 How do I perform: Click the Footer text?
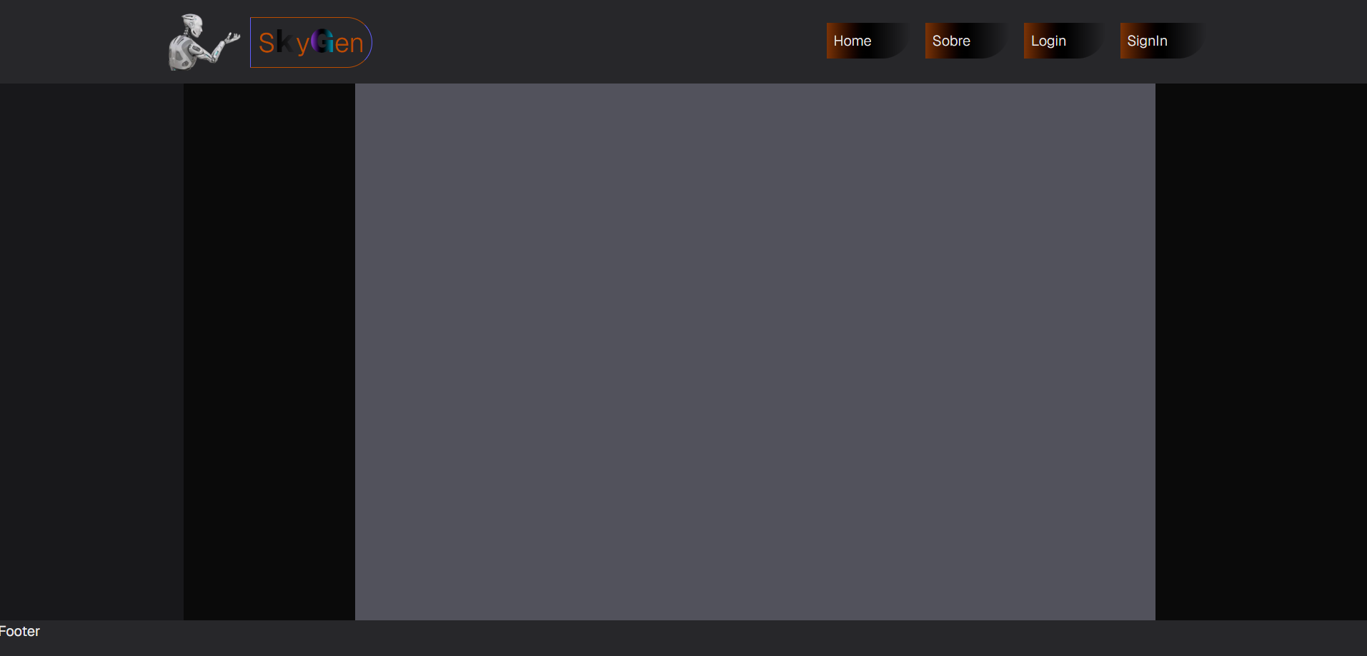pyautogui.click(x=19, y=631)
